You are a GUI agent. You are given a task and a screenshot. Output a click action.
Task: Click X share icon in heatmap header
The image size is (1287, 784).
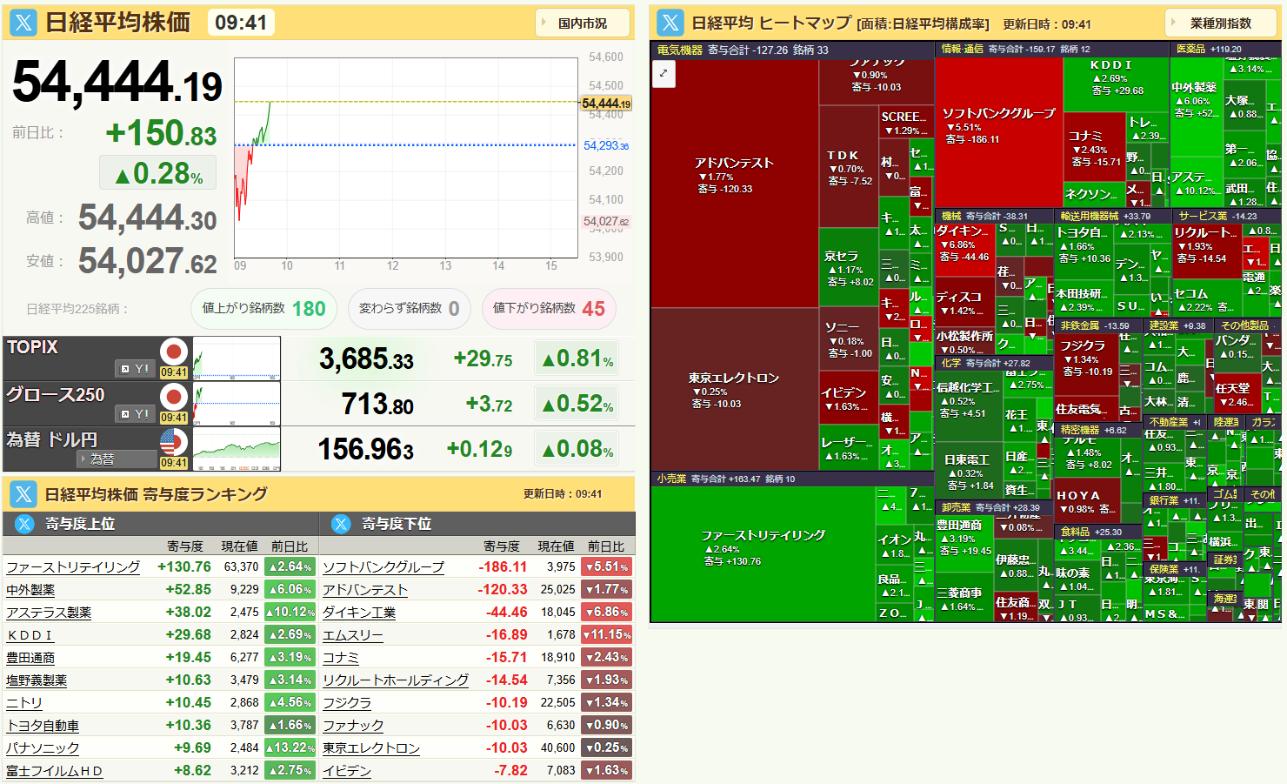point(670,23)
